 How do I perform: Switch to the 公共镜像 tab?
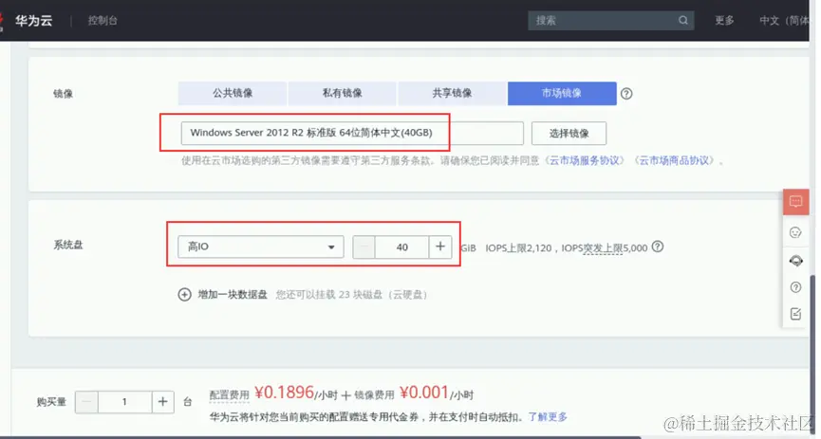click(x=233, y=93)
